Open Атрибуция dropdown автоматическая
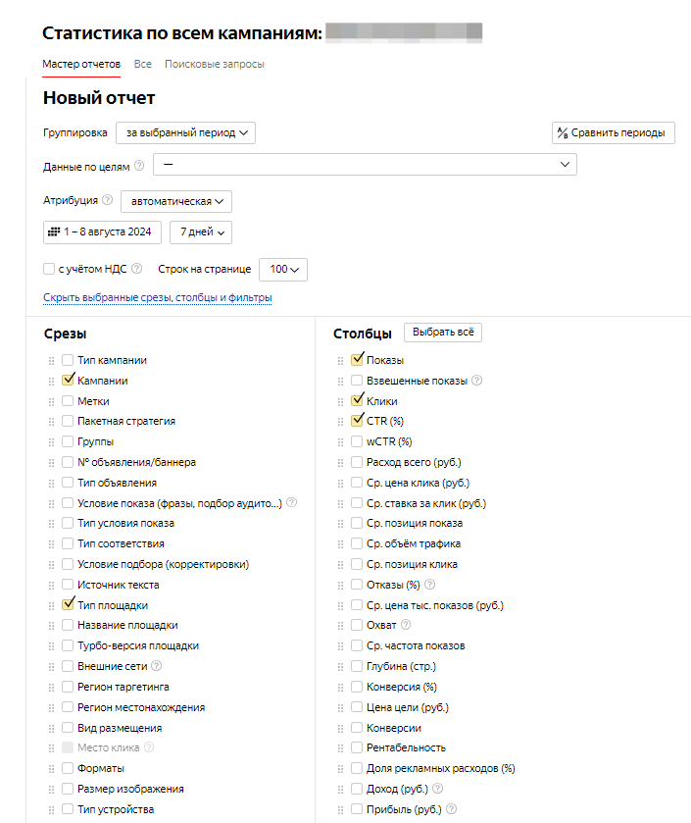Viewport: 691px width, 823px height. coord(176,201)
